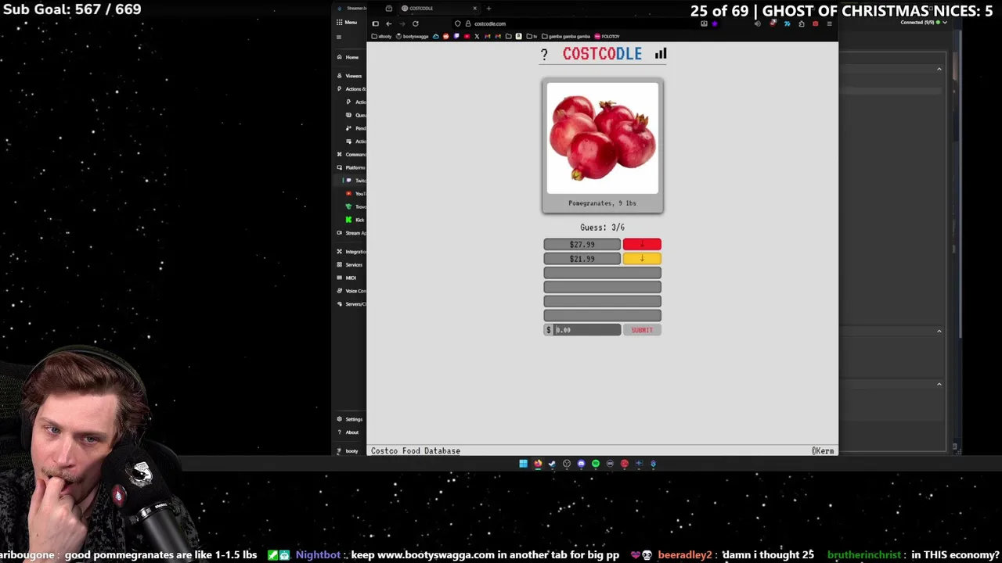Screen dimensions: 1002x563
Task: Open the YouTube bookmark icon
Action: 467,36
